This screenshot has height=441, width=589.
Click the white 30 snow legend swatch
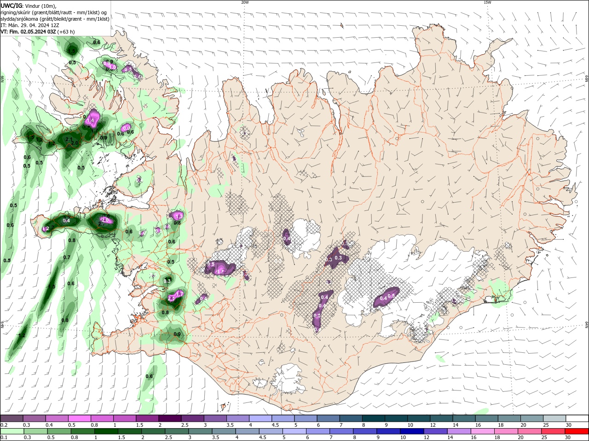click(x=577, y=418)
